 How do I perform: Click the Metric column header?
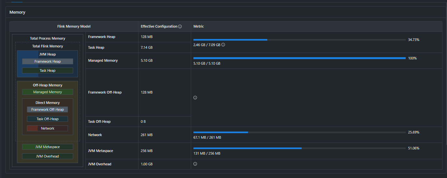198,26
